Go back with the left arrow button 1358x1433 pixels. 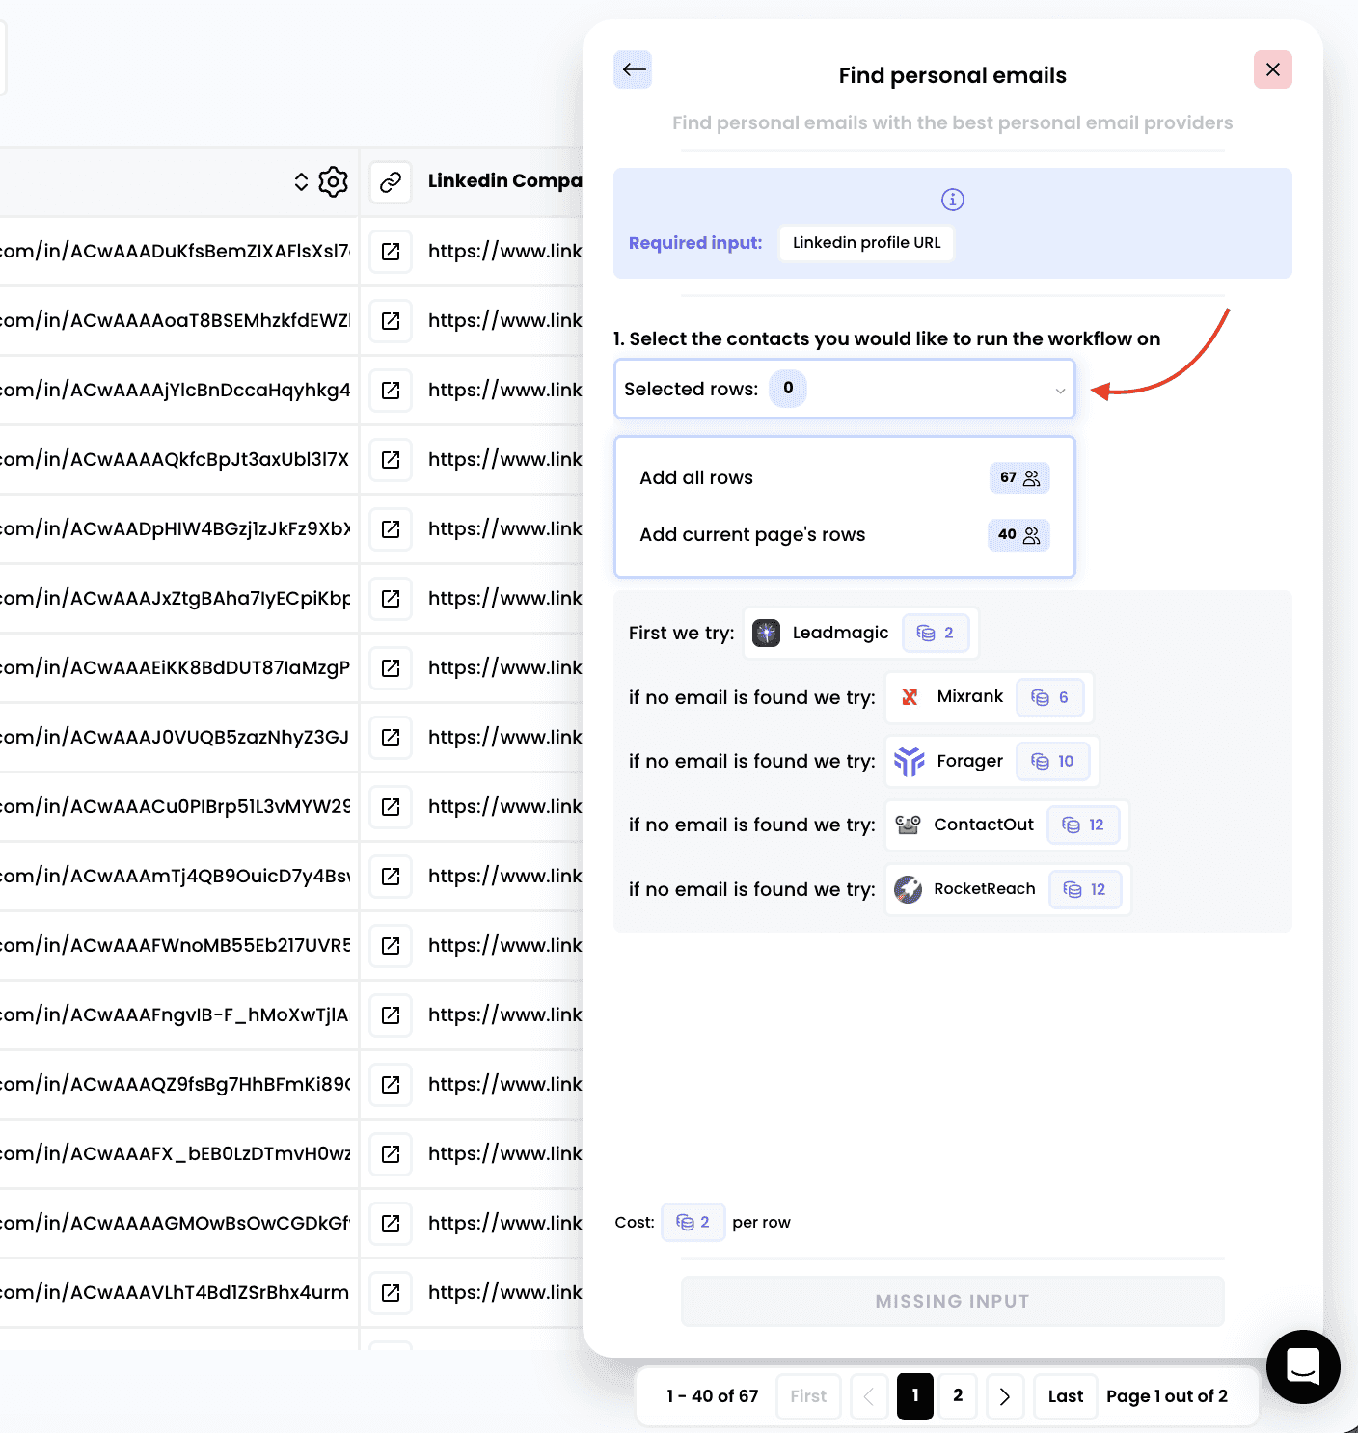coord(633,69)
